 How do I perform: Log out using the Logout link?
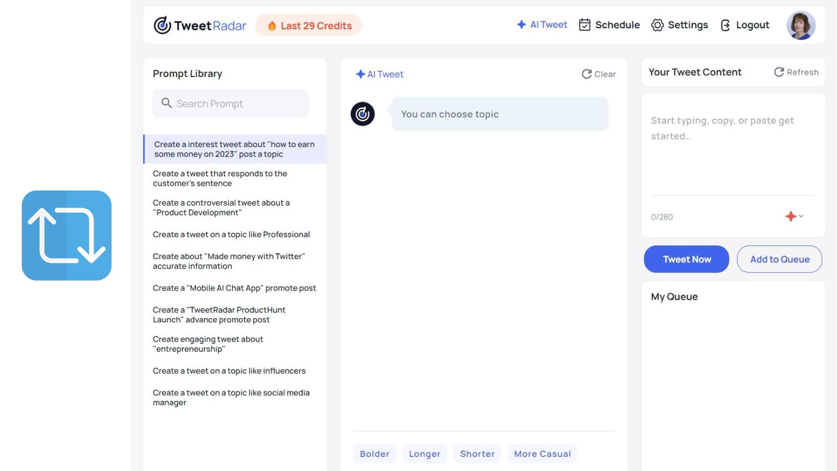coord(745,25)
